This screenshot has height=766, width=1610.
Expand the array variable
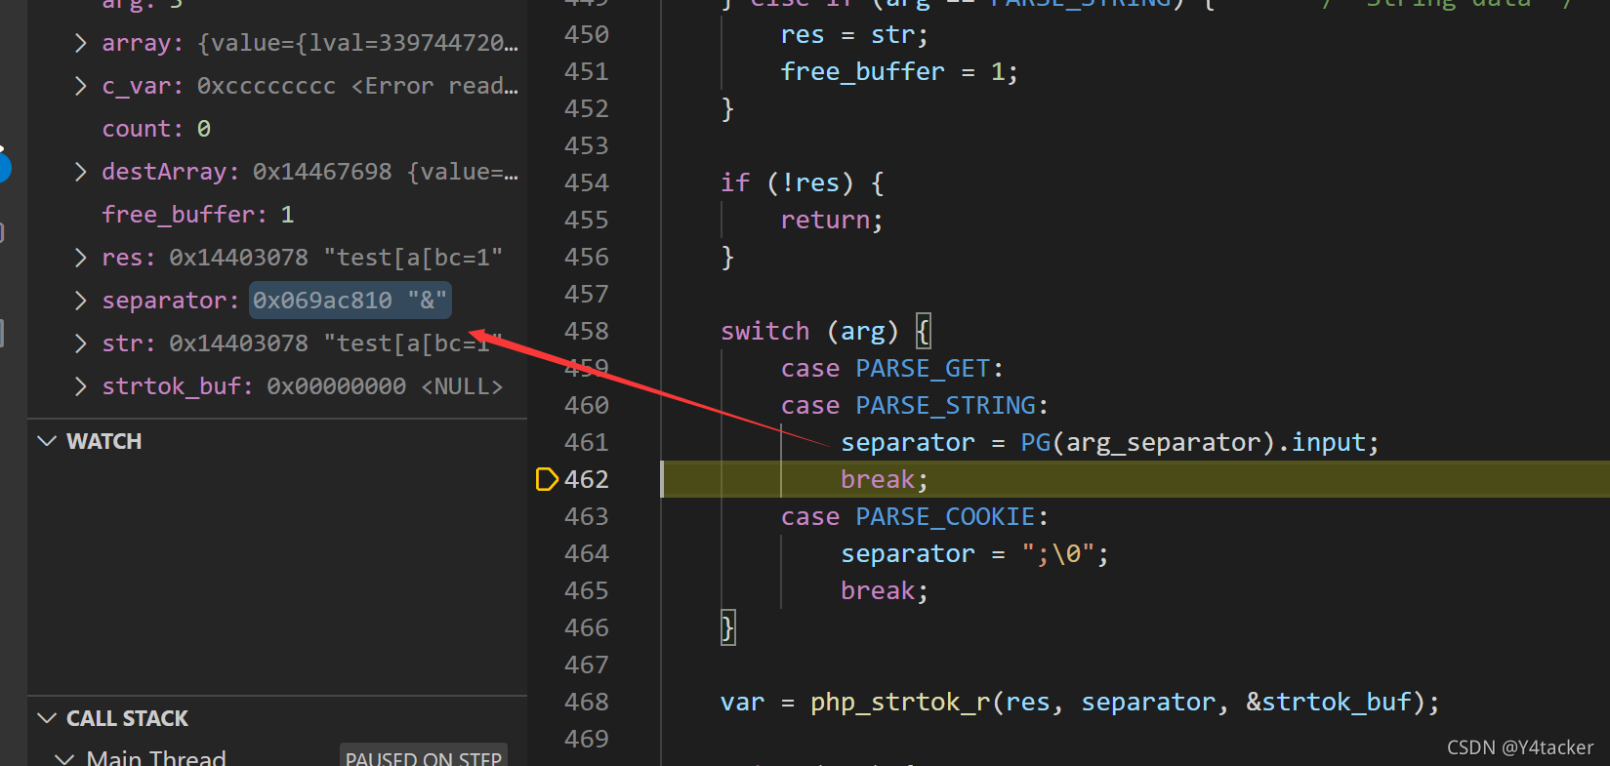(x=81, y=43)
